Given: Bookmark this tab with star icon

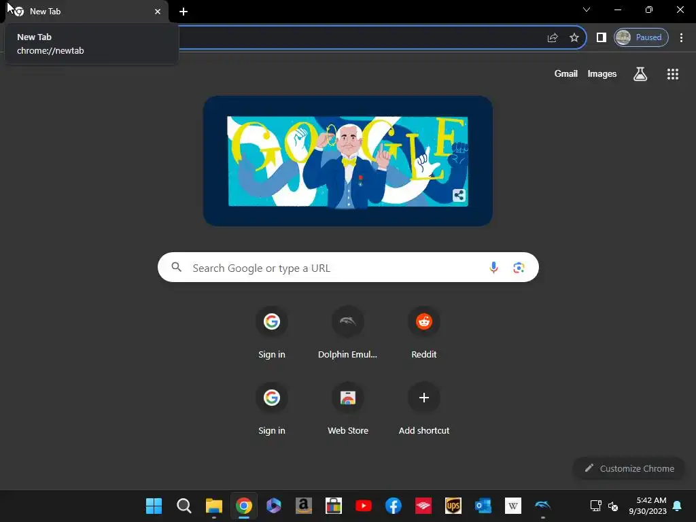Looking at the screenshot, I should [x=574, y=38].
